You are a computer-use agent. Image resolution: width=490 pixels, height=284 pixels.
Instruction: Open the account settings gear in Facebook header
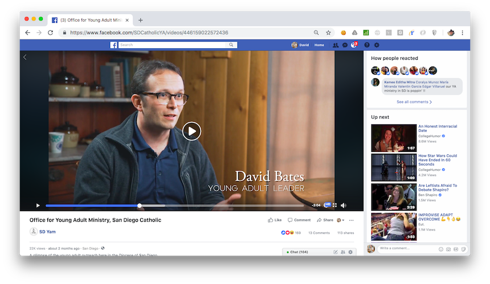[377, 45]
